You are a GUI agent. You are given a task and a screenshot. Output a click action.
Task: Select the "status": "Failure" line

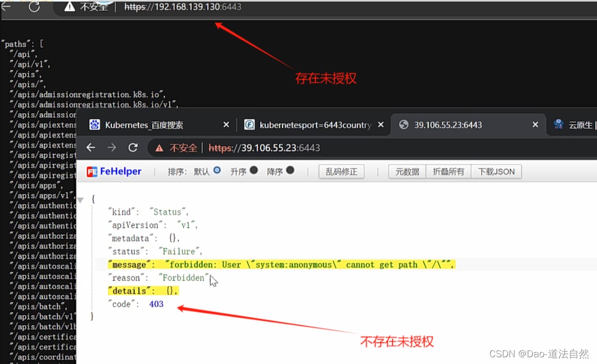click(x=155, y=251)
